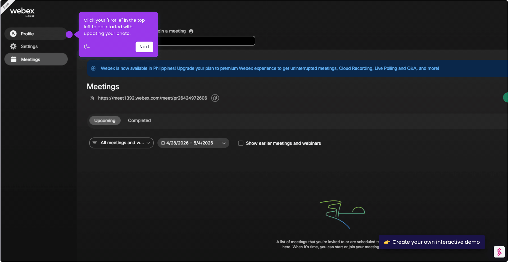Click Next in the purple tooltip
Viewport: 508px width, 262px height.
(144, 47)
